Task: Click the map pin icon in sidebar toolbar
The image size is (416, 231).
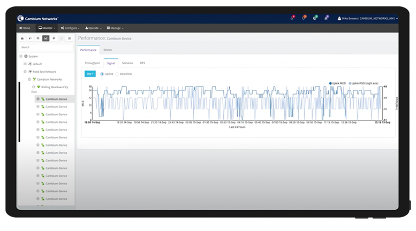Action: coord(54,38)
